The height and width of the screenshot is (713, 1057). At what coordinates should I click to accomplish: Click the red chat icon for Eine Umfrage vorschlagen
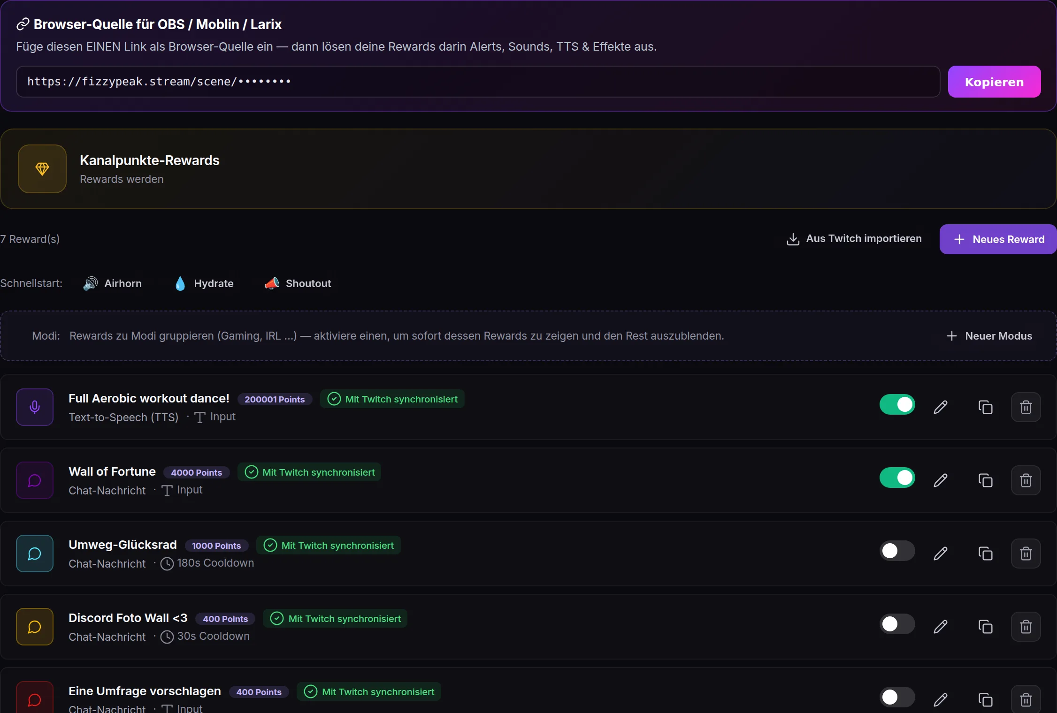tap(35, 698)
